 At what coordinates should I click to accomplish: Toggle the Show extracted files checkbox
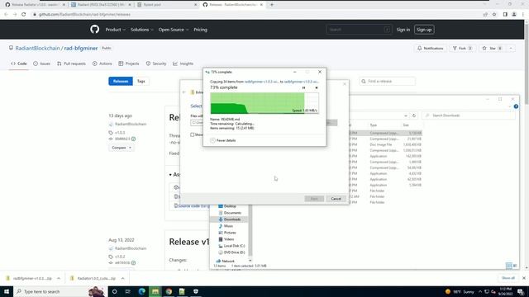tap(193, 134)
